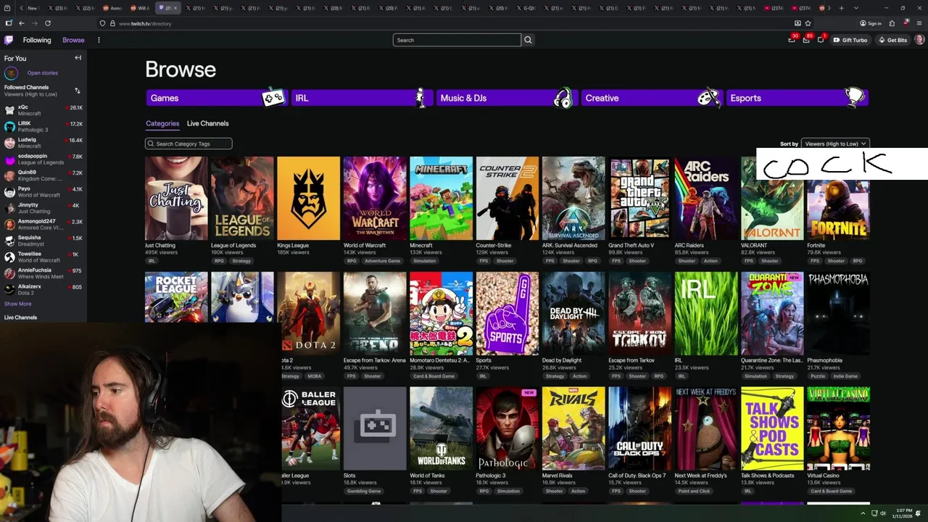Click the volume icon in system tray
The height and width of the screenshot is (522, 928).
coord(882,513)
